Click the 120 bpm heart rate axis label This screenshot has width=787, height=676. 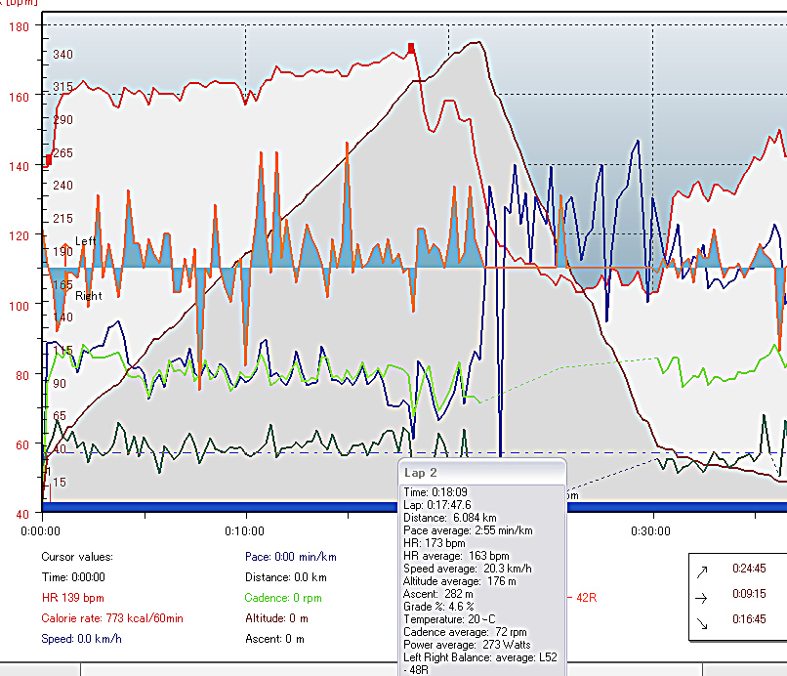coord(20,235)
